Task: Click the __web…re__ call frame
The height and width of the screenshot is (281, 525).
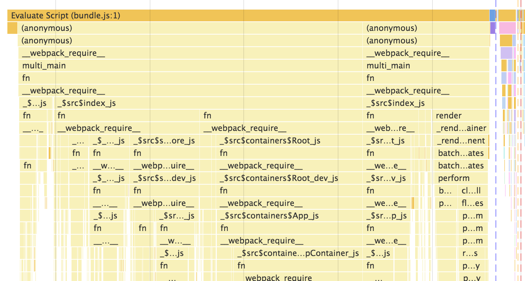Action: click(390, 128)
